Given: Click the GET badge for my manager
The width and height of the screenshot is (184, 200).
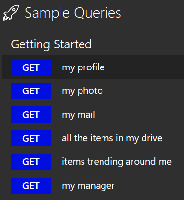Looking at the screenshot, I should 31,186.
